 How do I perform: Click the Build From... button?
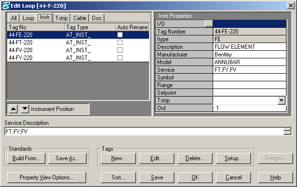click(x=26, y=158)
